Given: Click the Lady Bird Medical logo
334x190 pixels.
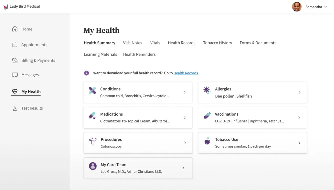Looking at the screenshot, I should tap(22, 6).
